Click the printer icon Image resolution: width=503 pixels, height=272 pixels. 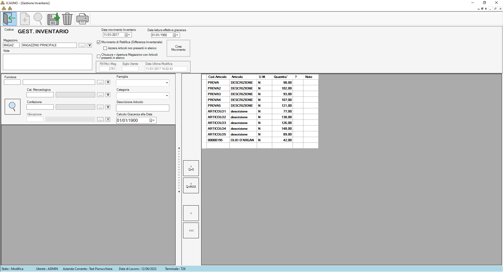click(83, 19)
